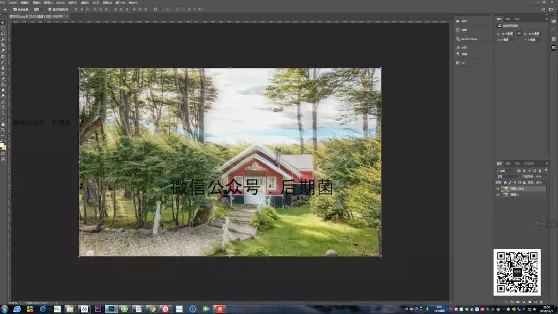558x314 pixels.
Task: Select the Lasso tool
Action: pyautogui.click(x=3, y=34)
